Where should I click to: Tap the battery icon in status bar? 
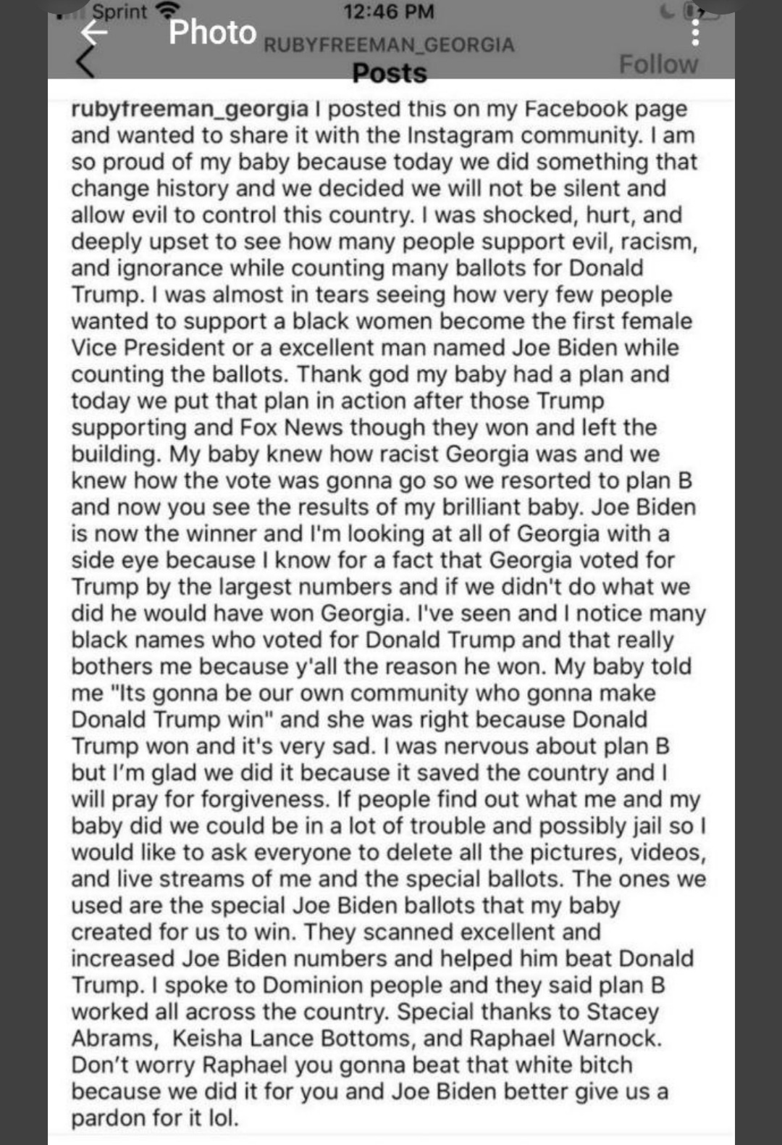pyautogui.click(x=694, y=12)
